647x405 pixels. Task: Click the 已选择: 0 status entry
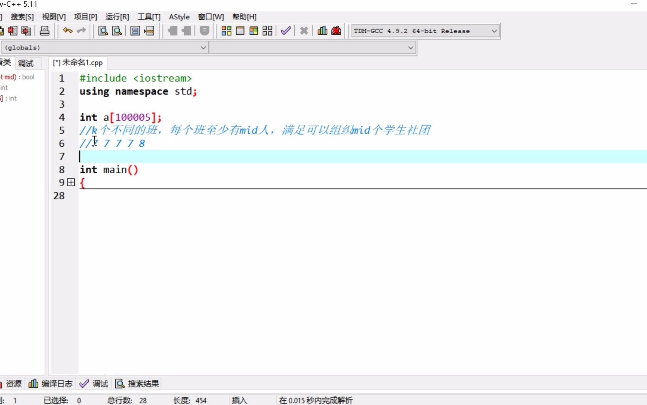click(x=62, y=400)
